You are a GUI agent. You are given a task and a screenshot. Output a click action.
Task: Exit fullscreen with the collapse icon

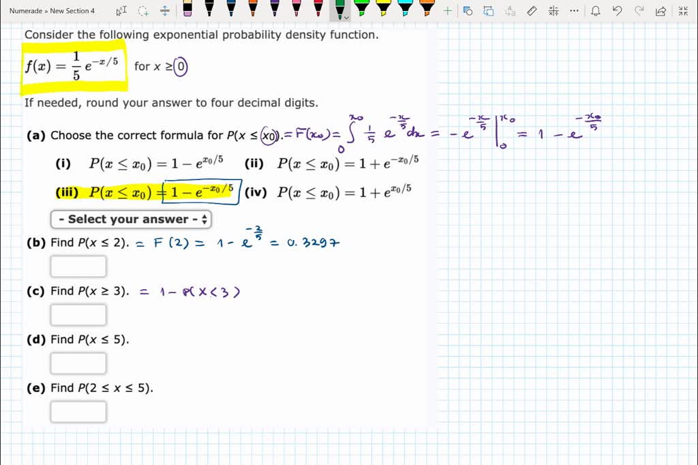(x=683, y=10)
